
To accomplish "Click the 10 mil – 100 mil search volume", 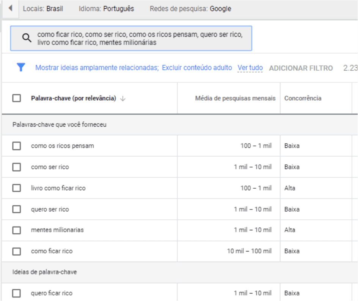I will point(249,251).
